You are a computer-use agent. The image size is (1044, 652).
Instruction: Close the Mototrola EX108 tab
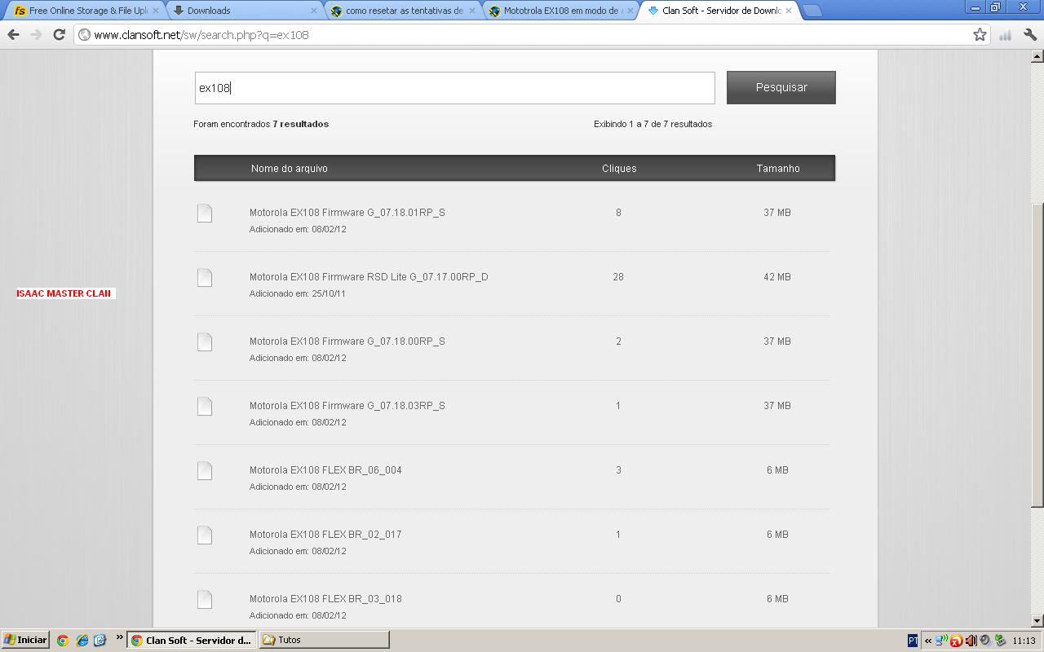(630, 11)
